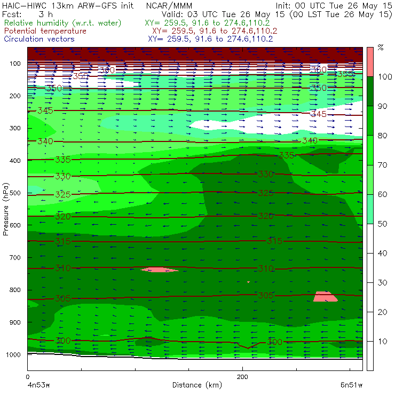Screen dimensions: 395x395
Task: Click the '30' colorbar tick label
Action: click(x=382, y=283)
